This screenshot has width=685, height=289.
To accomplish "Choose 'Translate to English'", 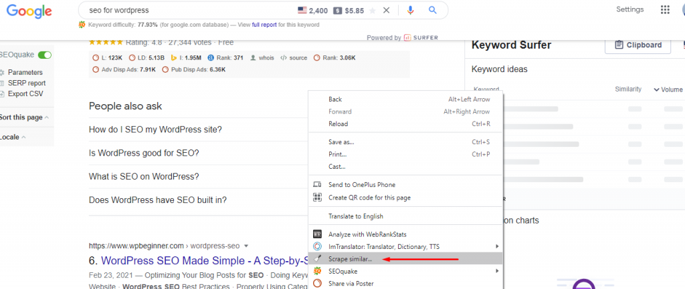I will point(406,216).
